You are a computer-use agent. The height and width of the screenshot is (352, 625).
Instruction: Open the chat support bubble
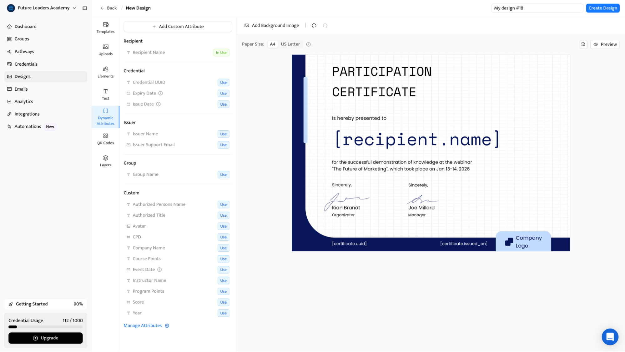click(x=610, y=337)
